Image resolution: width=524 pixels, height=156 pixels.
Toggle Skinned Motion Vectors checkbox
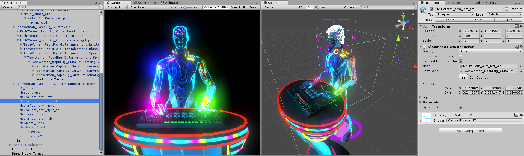point(461,61)
